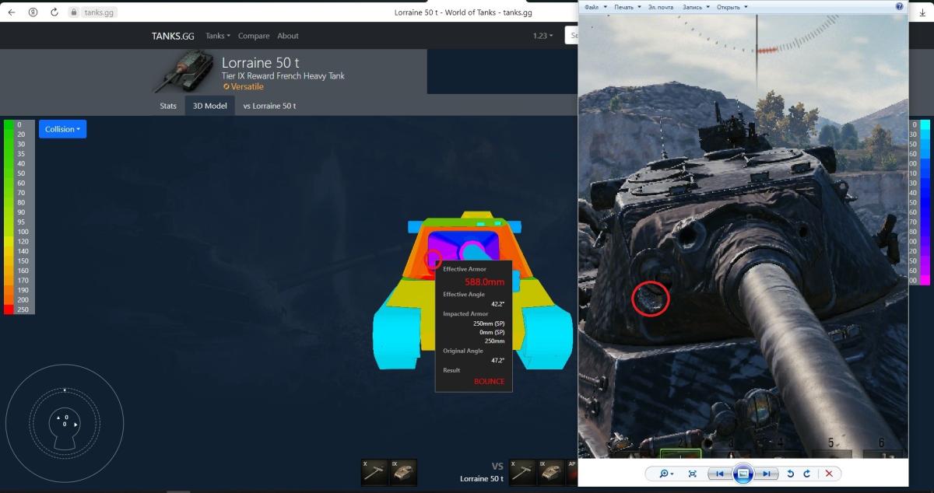Open the Запись menu in the photo viewer
Image resolution: width=934 pixels, height=493 pixels.
pos(696,7)
